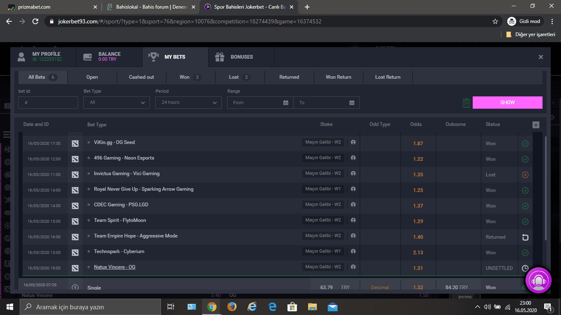Click Dota icon for Natus Vincere row
Viewport: 561px width, 315px height.
coord(75,268)
